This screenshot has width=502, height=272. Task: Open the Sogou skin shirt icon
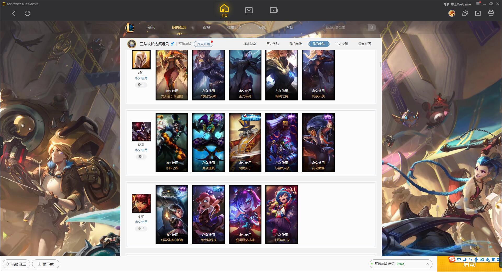(x=493, y=259)
